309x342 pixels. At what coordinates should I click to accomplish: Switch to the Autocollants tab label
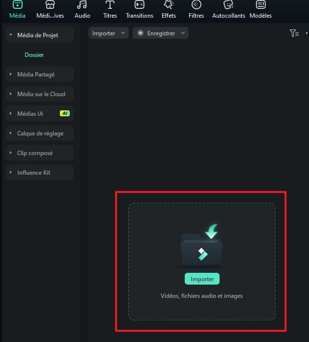(228, 16)
